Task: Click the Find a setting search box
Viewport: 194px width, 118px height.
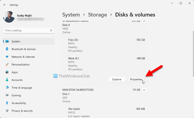Action: tap(26, 31)
